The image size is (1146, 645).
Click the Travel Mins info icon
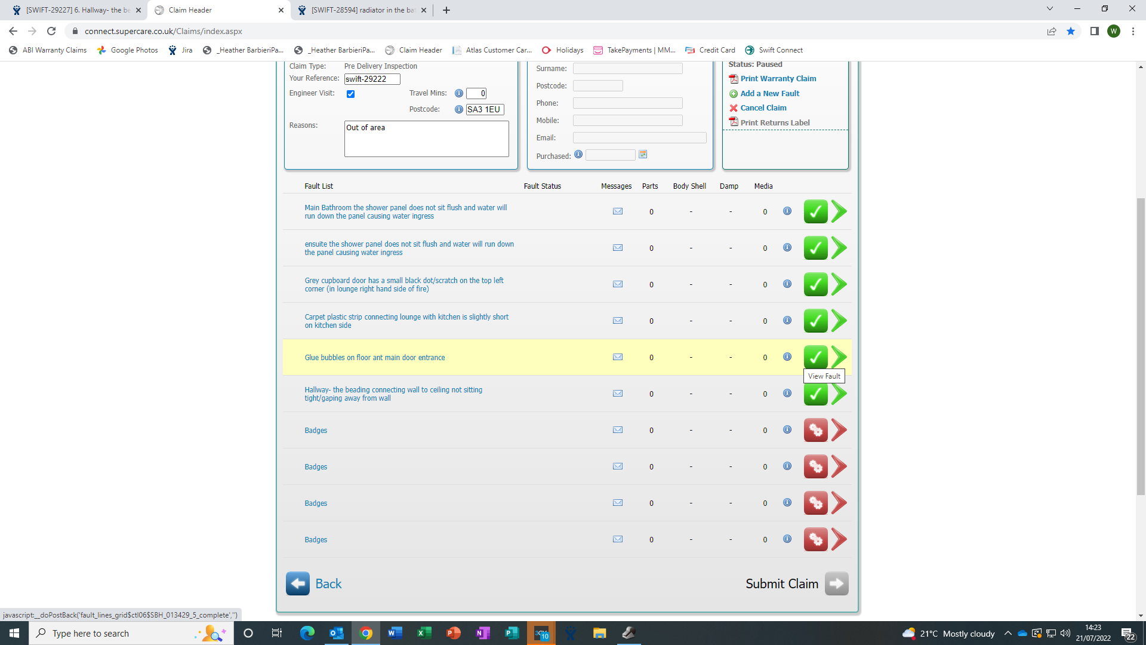[x=459, y=93]
